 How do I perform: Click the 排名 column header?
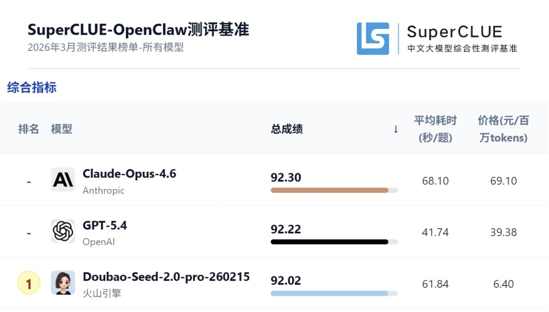pos(28,129)
